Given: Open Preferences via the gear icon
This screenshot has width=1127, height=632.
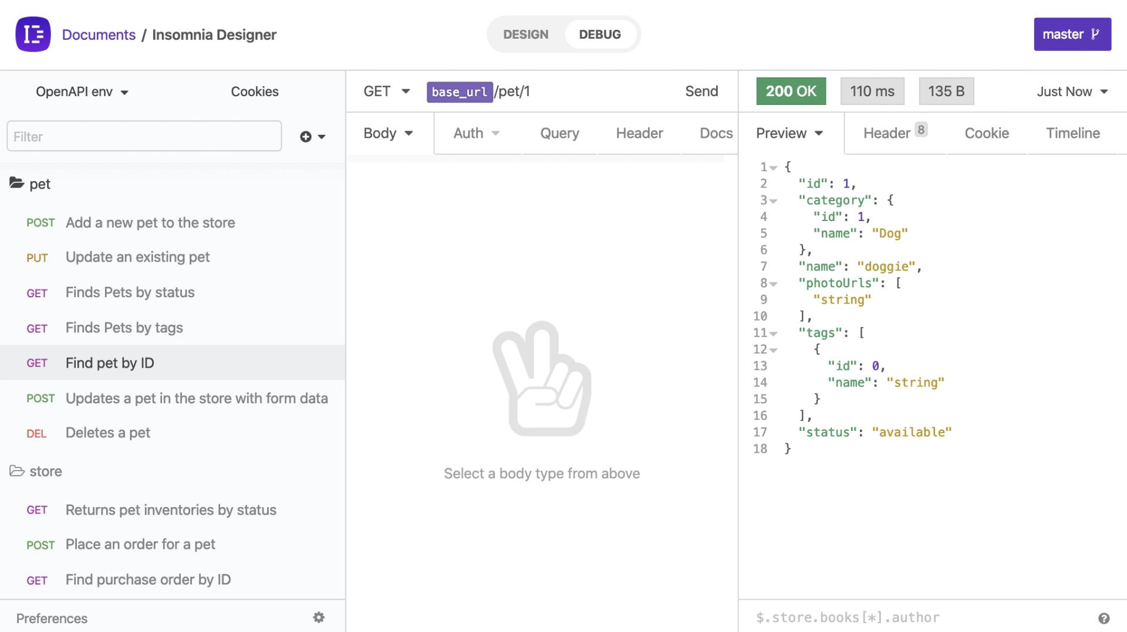Looking at the screenshot, I should click(319, 617).
